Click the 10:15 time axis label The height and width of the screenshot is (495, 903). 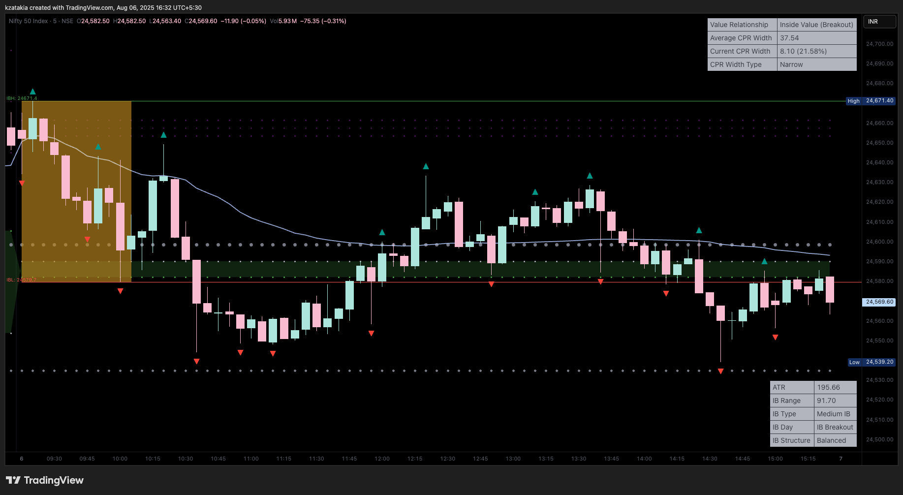(x=153, y=459)
